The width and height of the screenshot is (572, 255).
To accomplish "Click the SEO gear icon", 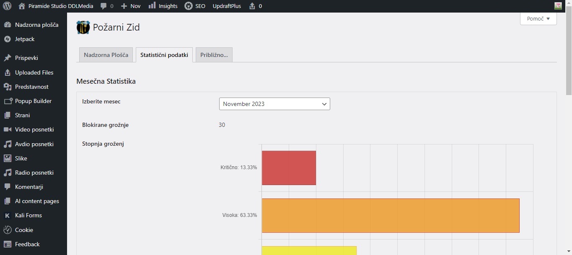I will (189, 6).
